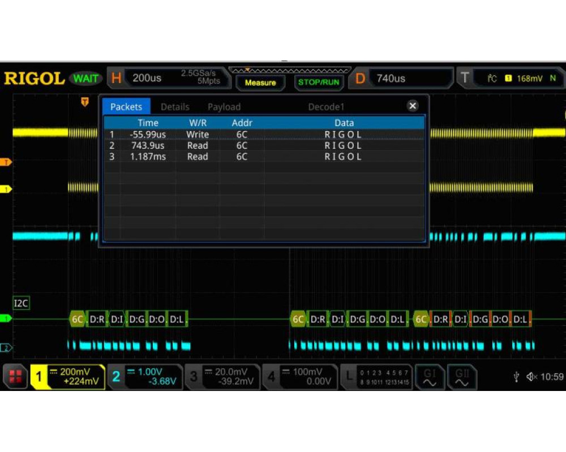566x452 pixels.
Task: Click the Measure button
Action: pyautogui.click(x=260, y=82)
